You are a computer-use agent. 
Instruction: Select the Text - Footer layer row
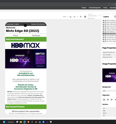pos(109,41)
